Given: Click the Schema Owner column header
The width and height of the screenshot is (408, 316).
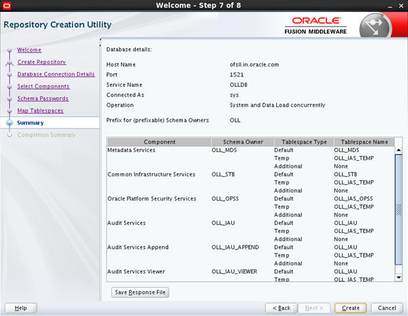Looking at the screenshot, I should coord(243,142).
